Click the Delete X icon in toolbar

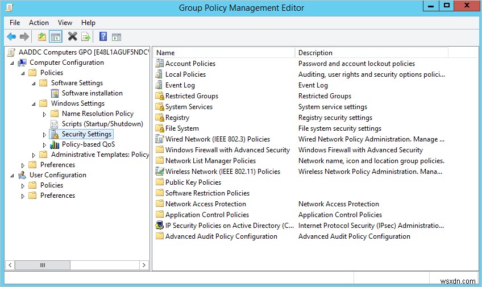tap(72, 37)
